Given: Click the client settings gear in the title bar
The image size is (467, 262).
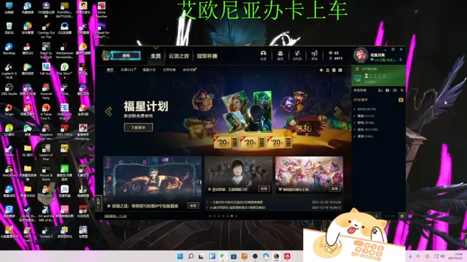Looking at the screenshot, I should click(x=393, y=49).
